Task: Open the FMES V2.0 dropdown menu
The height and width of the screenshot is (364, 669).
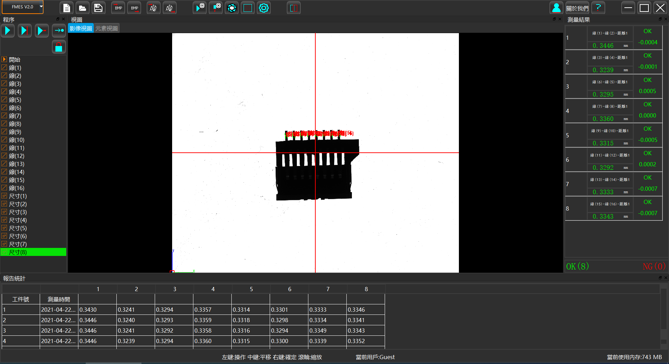Action: (41, 7)
